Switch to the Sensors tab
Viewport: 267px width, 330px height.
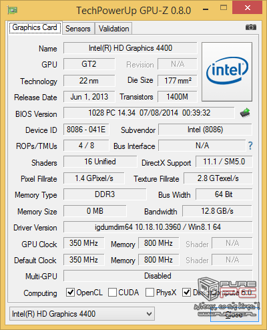click(x=78, y=29)
